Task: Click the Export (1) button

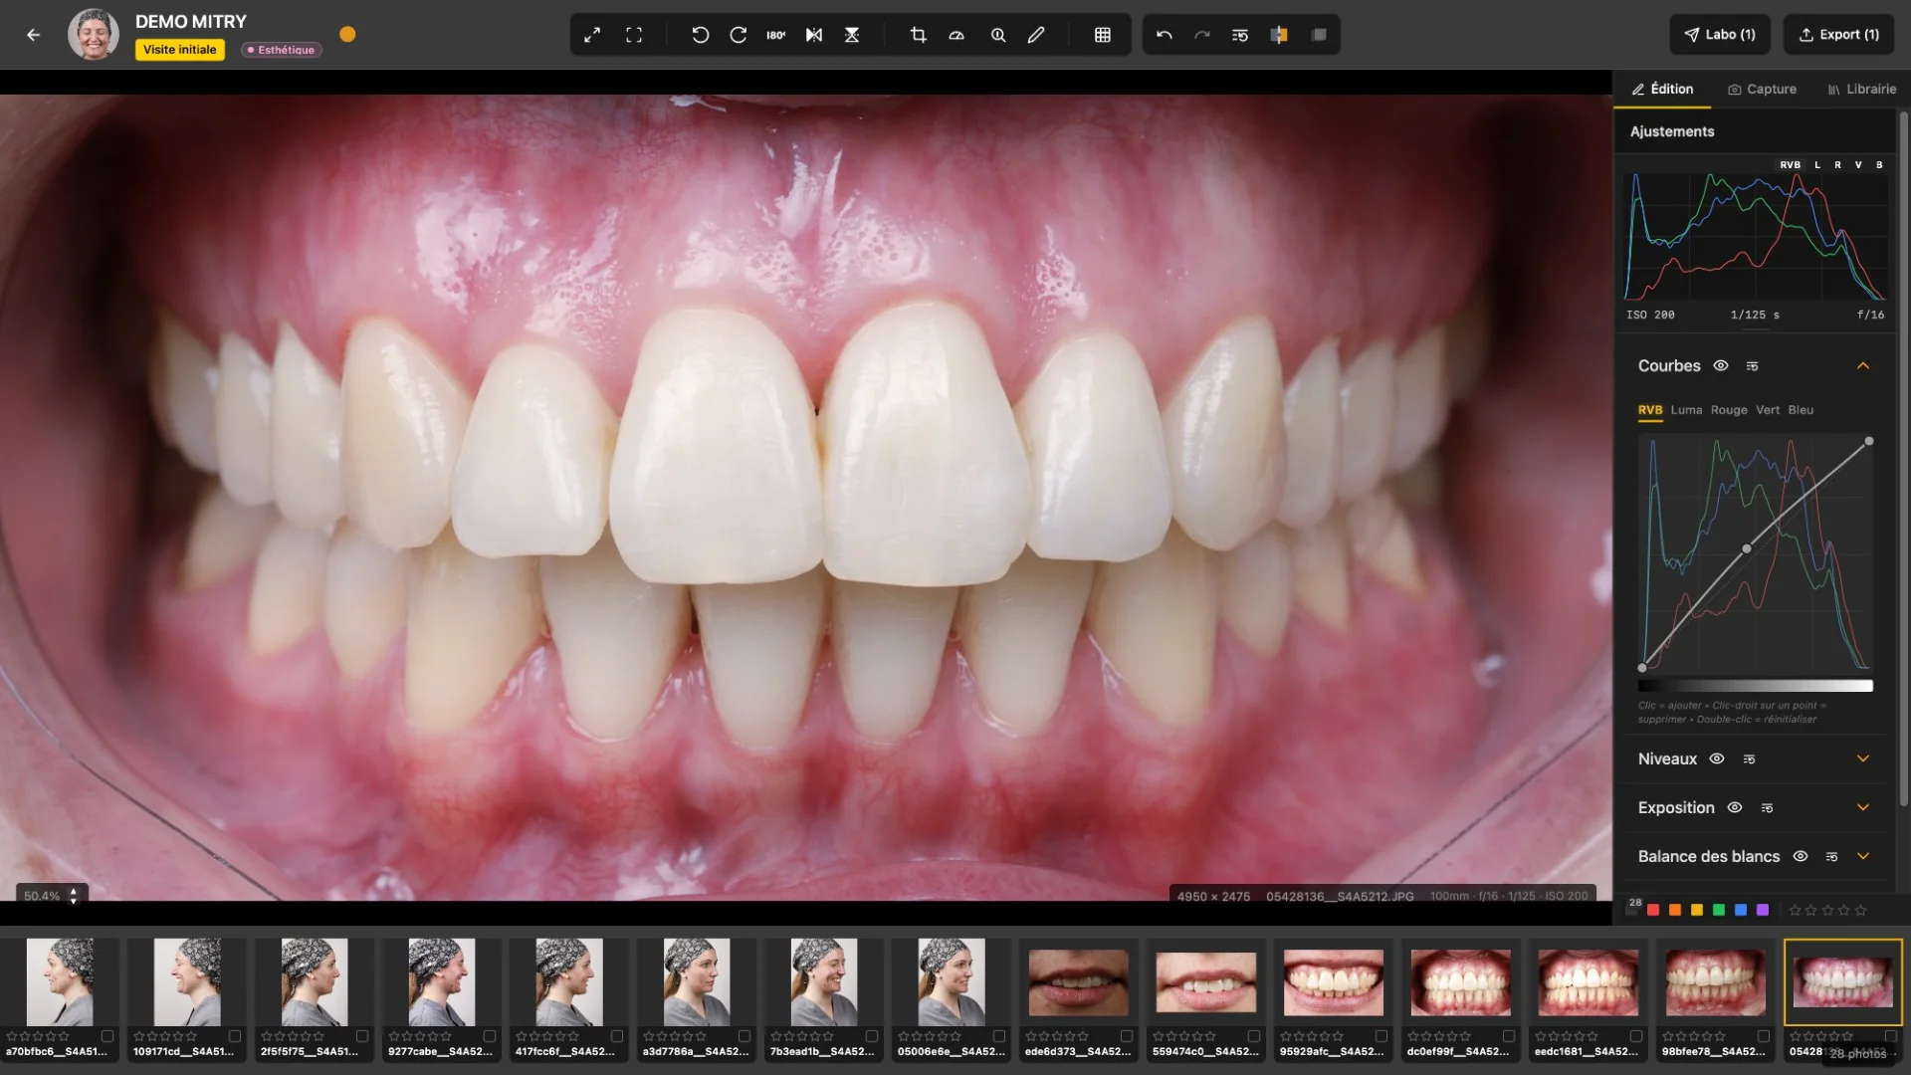Action: 1838,35
